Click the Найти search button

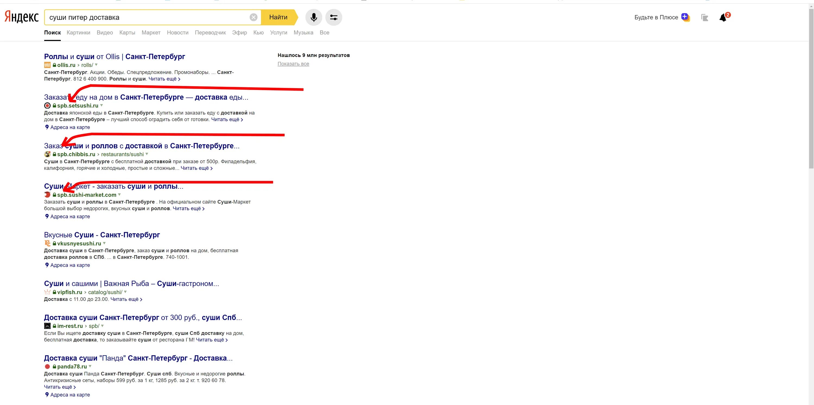278,17
